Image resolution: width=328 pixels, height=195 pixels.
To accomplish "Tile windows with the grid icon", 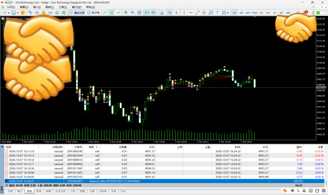I will 139,13.
